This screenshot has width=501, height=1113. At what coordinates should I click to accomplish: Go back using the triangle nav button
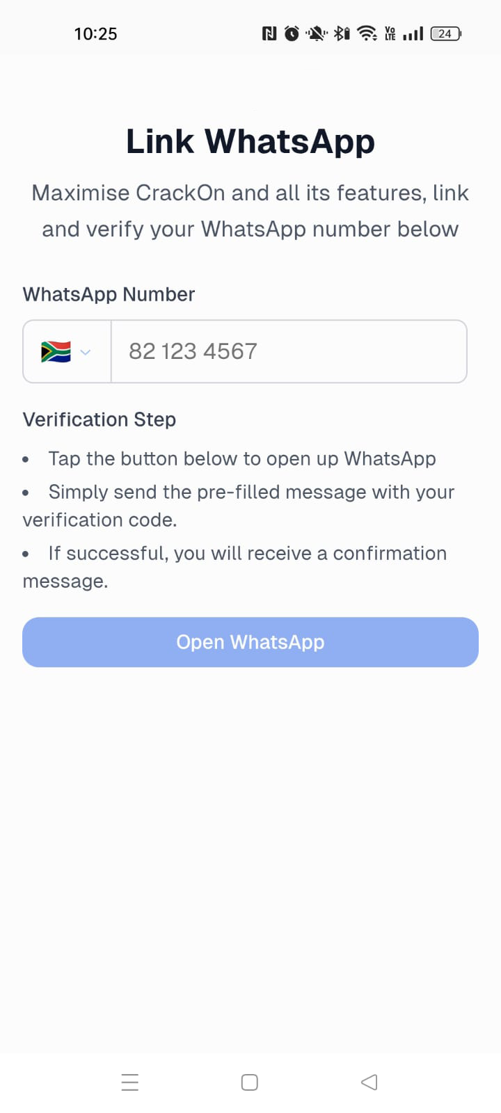click(369, 1082)
